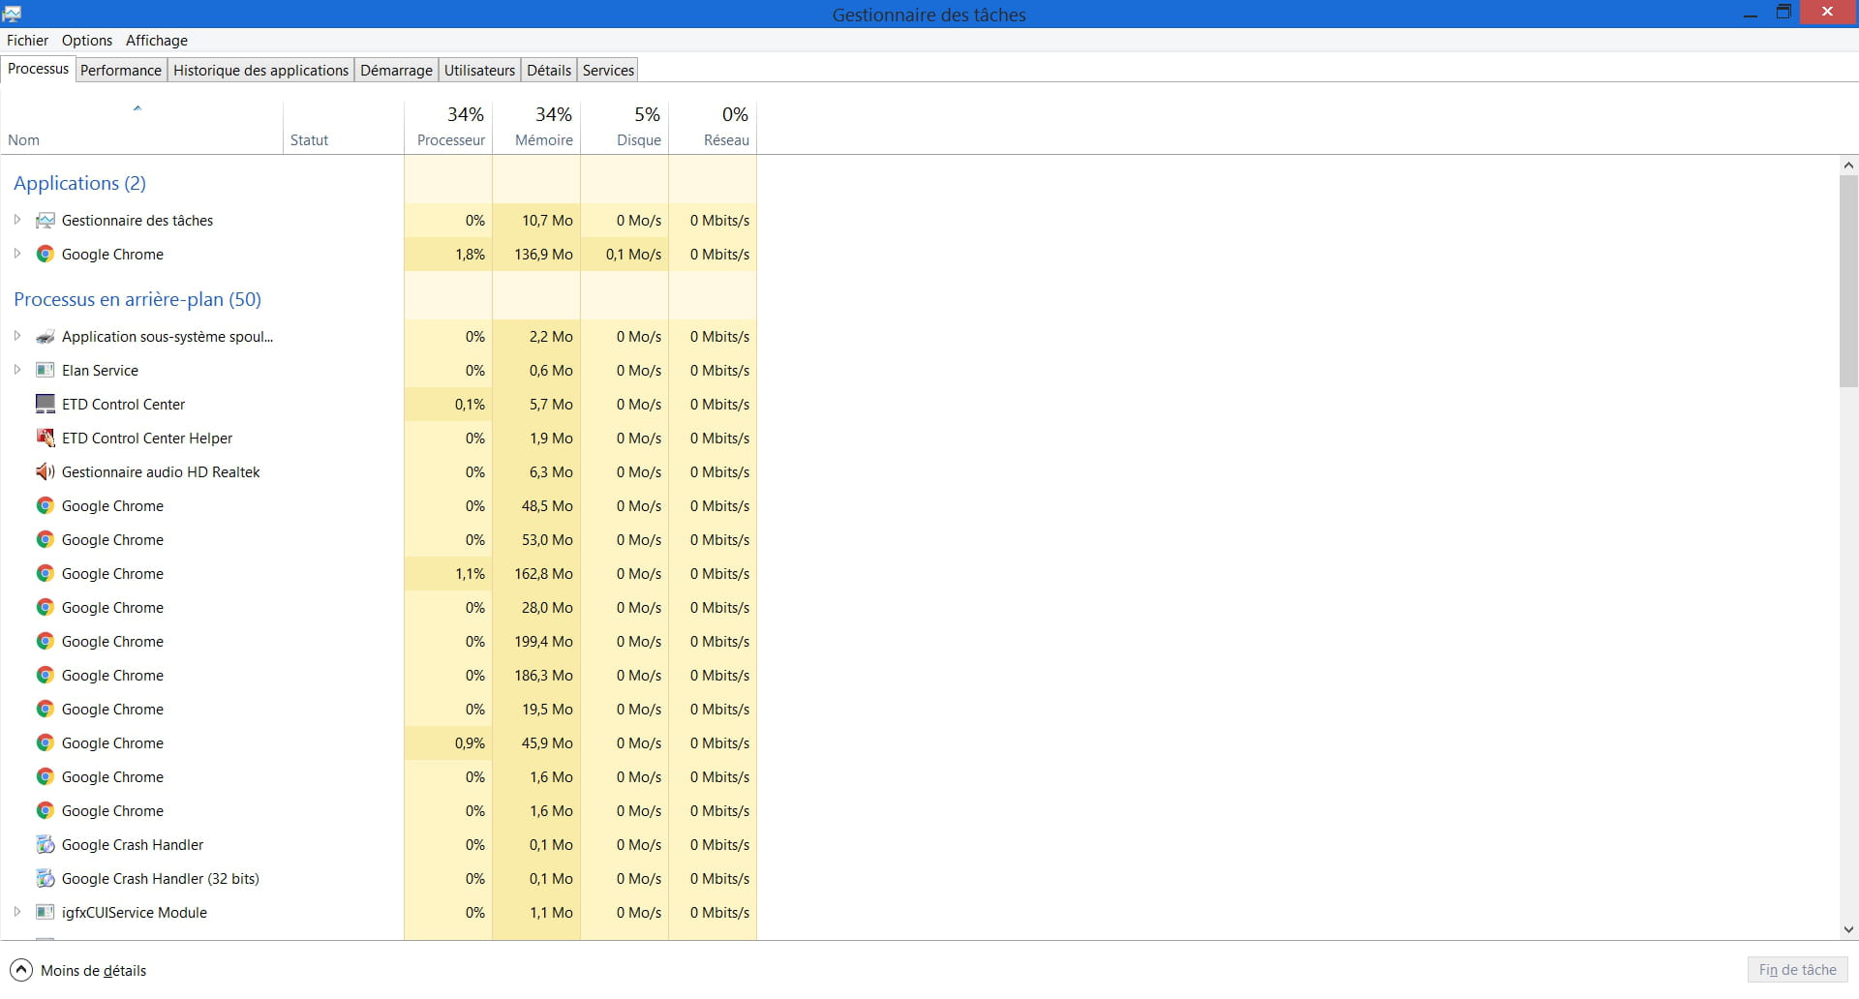Switch to the Utilisateurs tab
This screenshot has height=999, width=1859.
coord(479,71)
